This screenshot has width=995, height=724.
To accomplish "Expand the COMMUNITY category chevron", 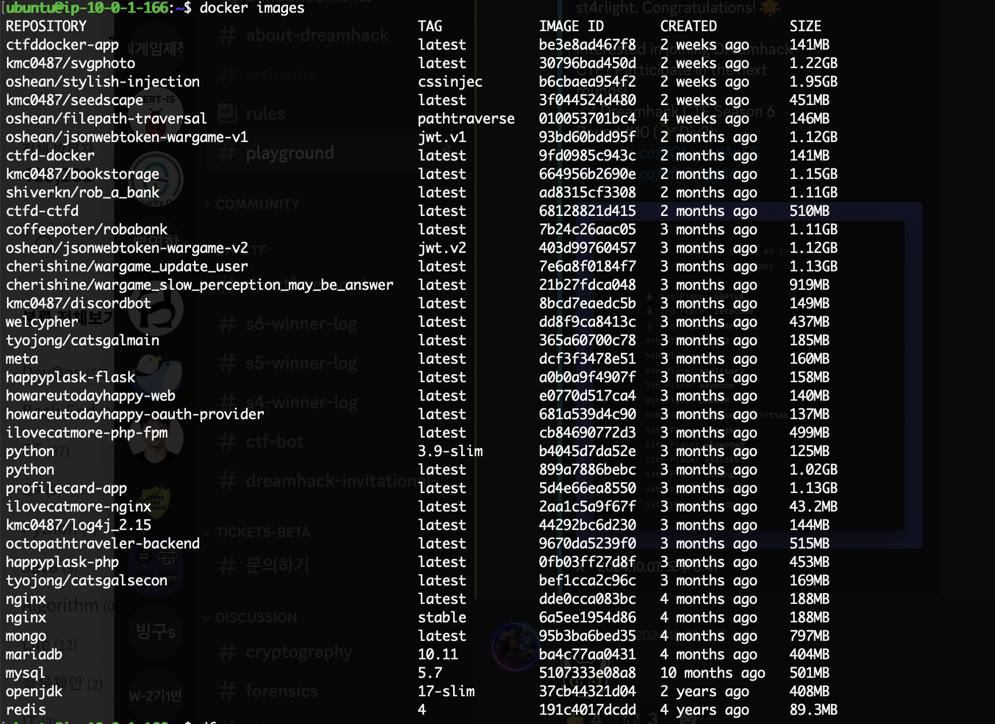I will [207, 204].
